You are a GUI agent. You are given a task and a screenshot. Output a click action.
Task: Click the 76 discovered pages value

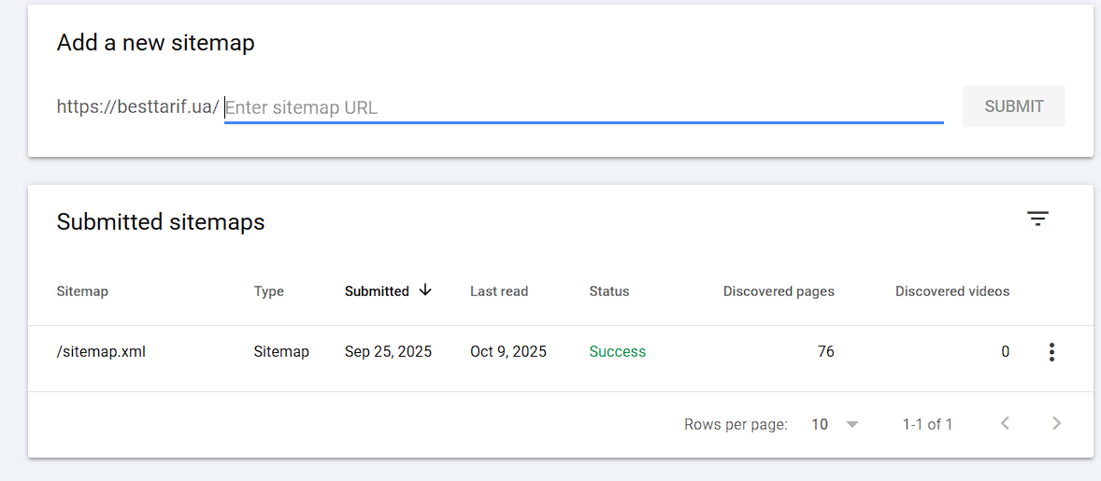[825, 352]
